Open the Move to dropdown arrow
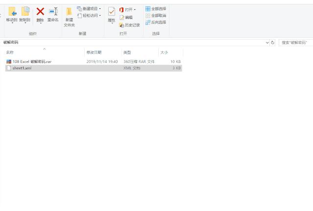 pos(12,23)
